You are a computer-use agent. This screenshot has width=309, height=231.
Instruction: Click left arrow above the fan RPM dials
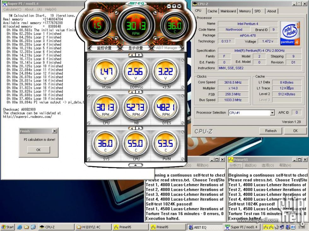point(132,92)
